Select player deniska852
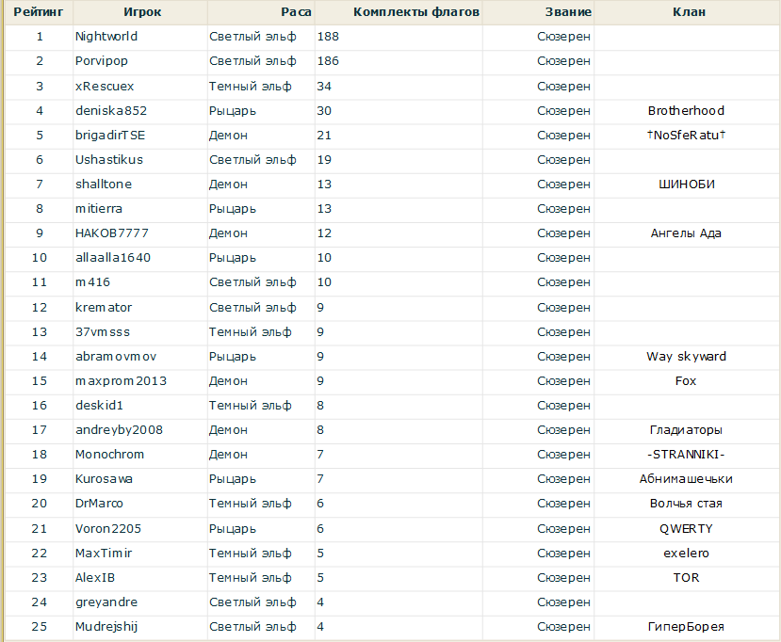Image resolution: width=781 pixels, height=642 pixels. tap(111, 110)
